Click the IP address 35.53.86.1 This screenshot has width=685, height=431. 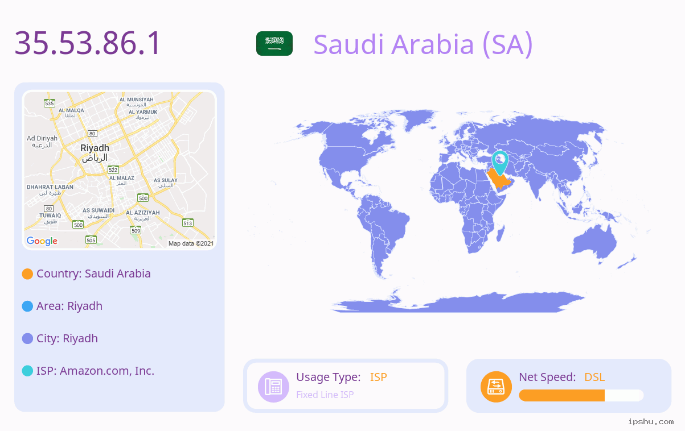[x=88, y=43]
